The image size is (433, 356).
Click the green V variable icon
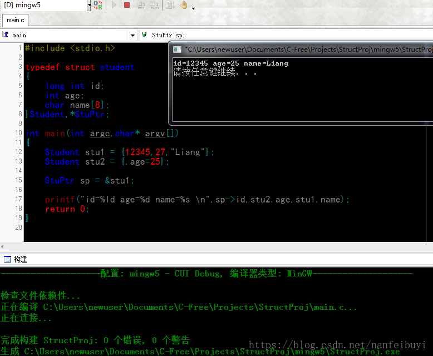click(144, 35)
